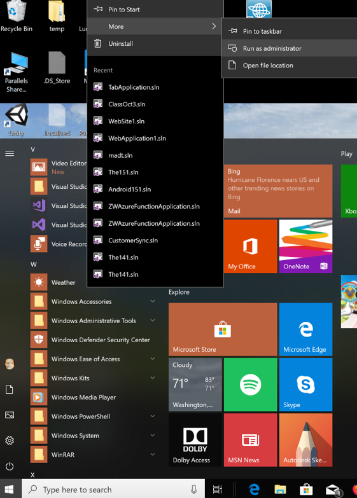This screenshot has width=357, height=498.
Task: Open the OneNote tile
Action: pos(306,246)
